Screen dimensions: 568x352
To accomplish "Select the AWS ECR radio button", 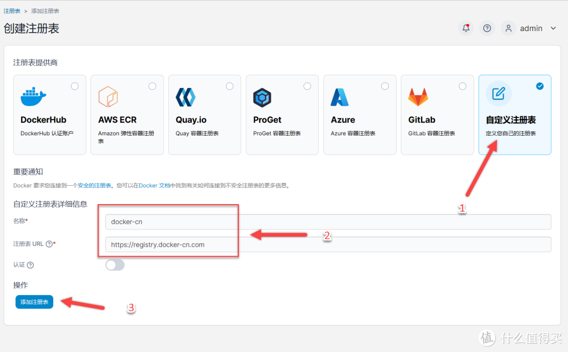I will point(152,86).
